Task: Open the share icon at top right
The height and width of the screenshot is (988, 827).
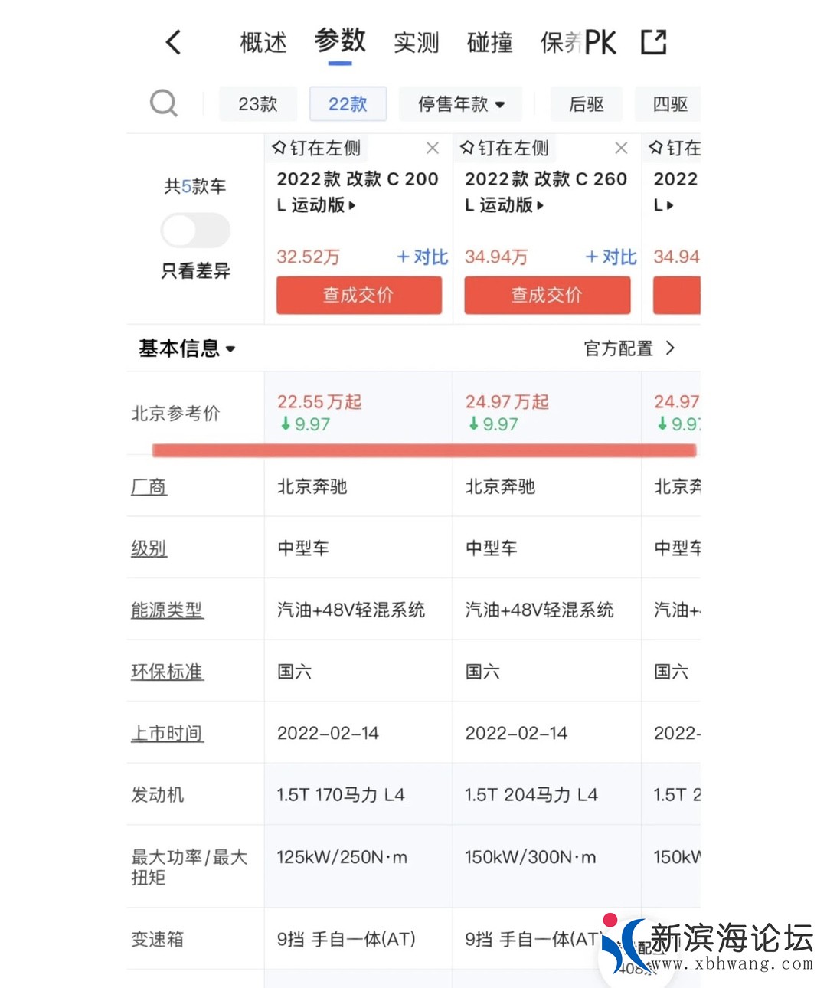Action: pyautogui.click(x=653, y=42)
